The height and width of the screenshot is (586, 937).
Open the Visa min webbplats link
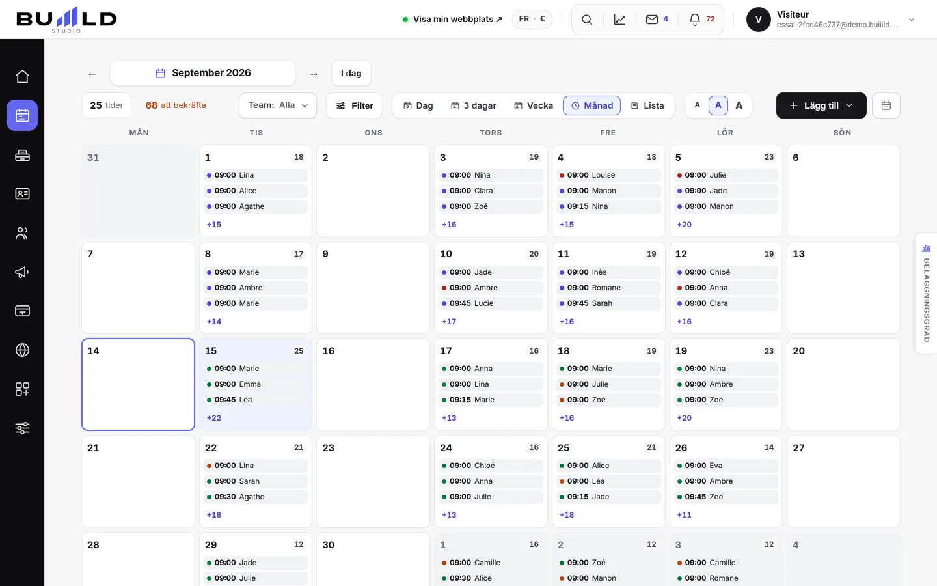click(452, 20)
